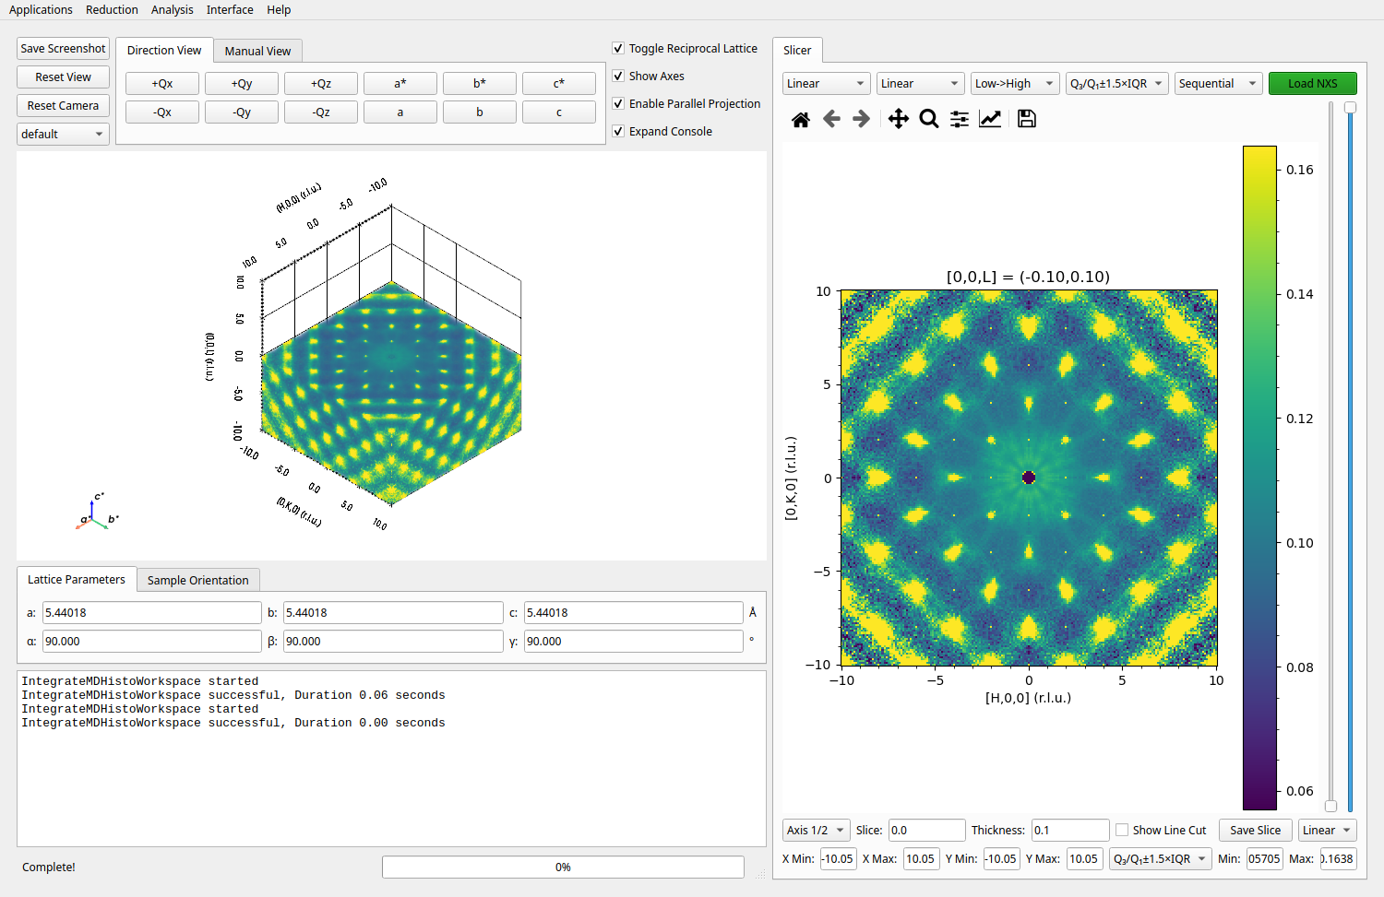The height and width of the screenshot is (897, 1384).
Task: View along -Qy direction
Action: 242,112
